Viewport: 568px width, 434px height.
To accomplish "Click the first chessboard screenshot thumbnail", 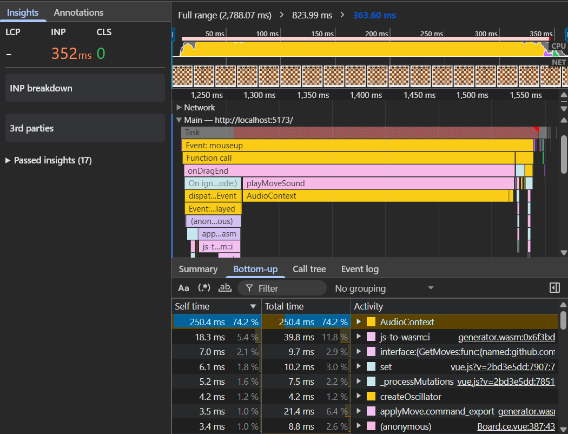I will (182, 76).
